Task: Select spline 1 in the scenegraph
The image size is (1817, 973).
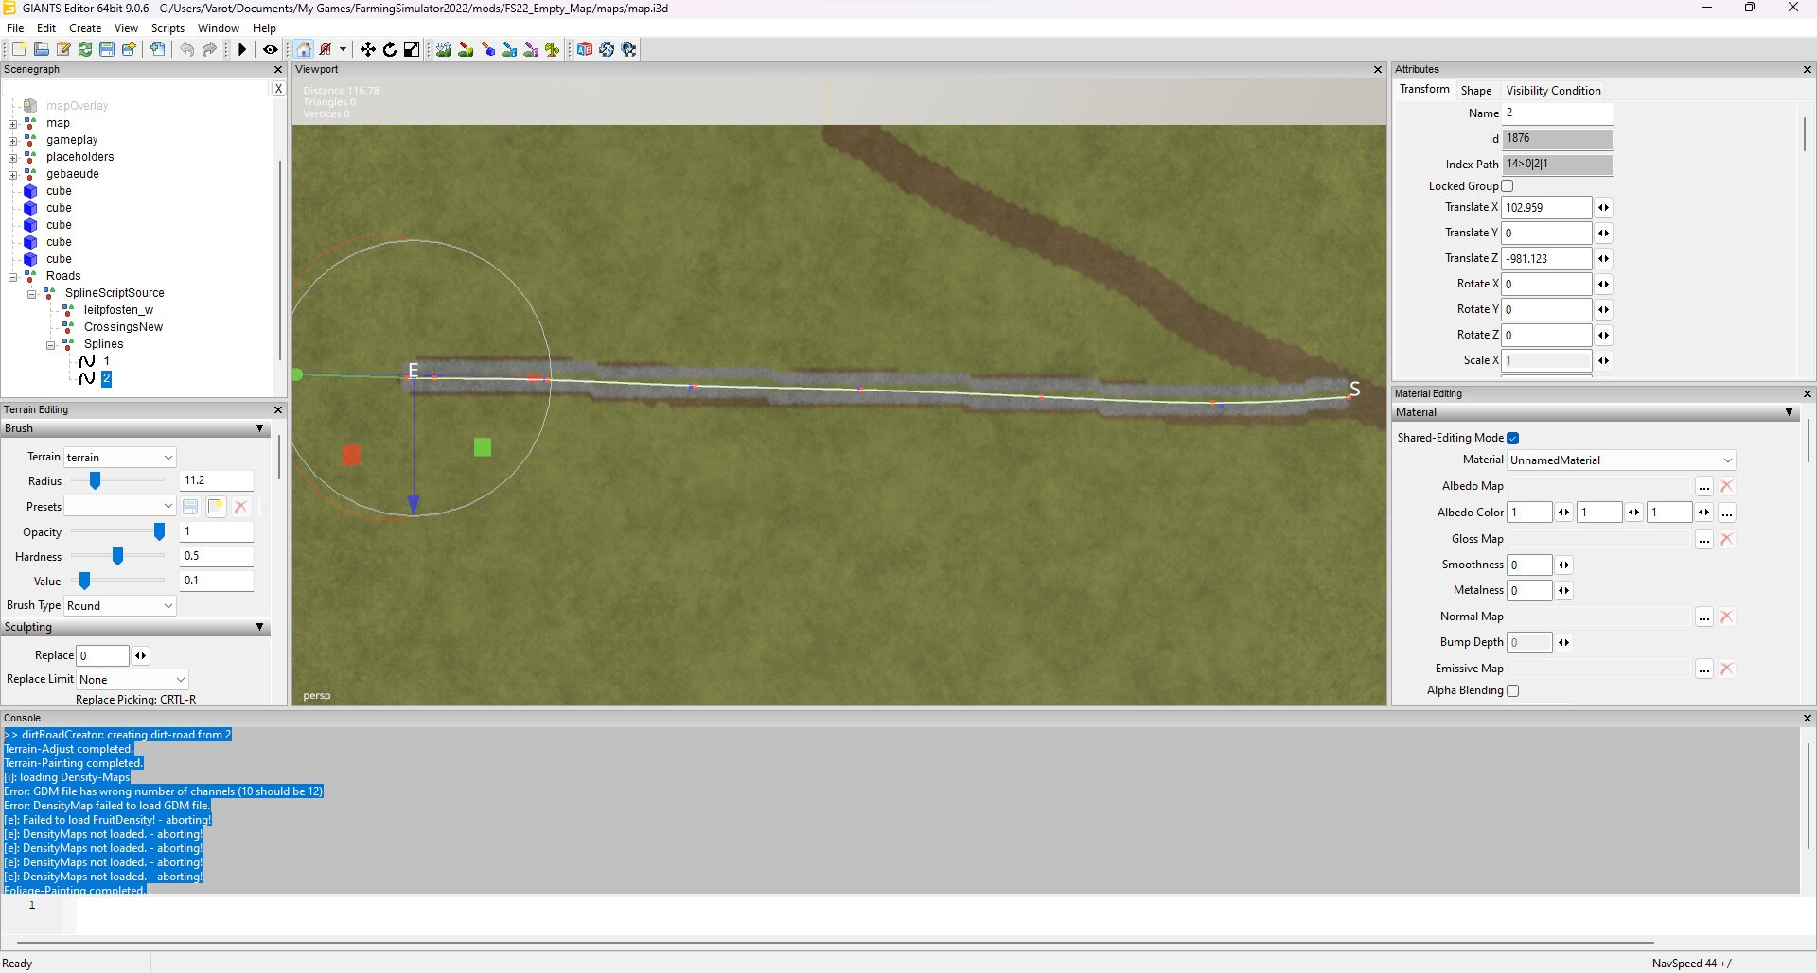Action: coord(106,361)
